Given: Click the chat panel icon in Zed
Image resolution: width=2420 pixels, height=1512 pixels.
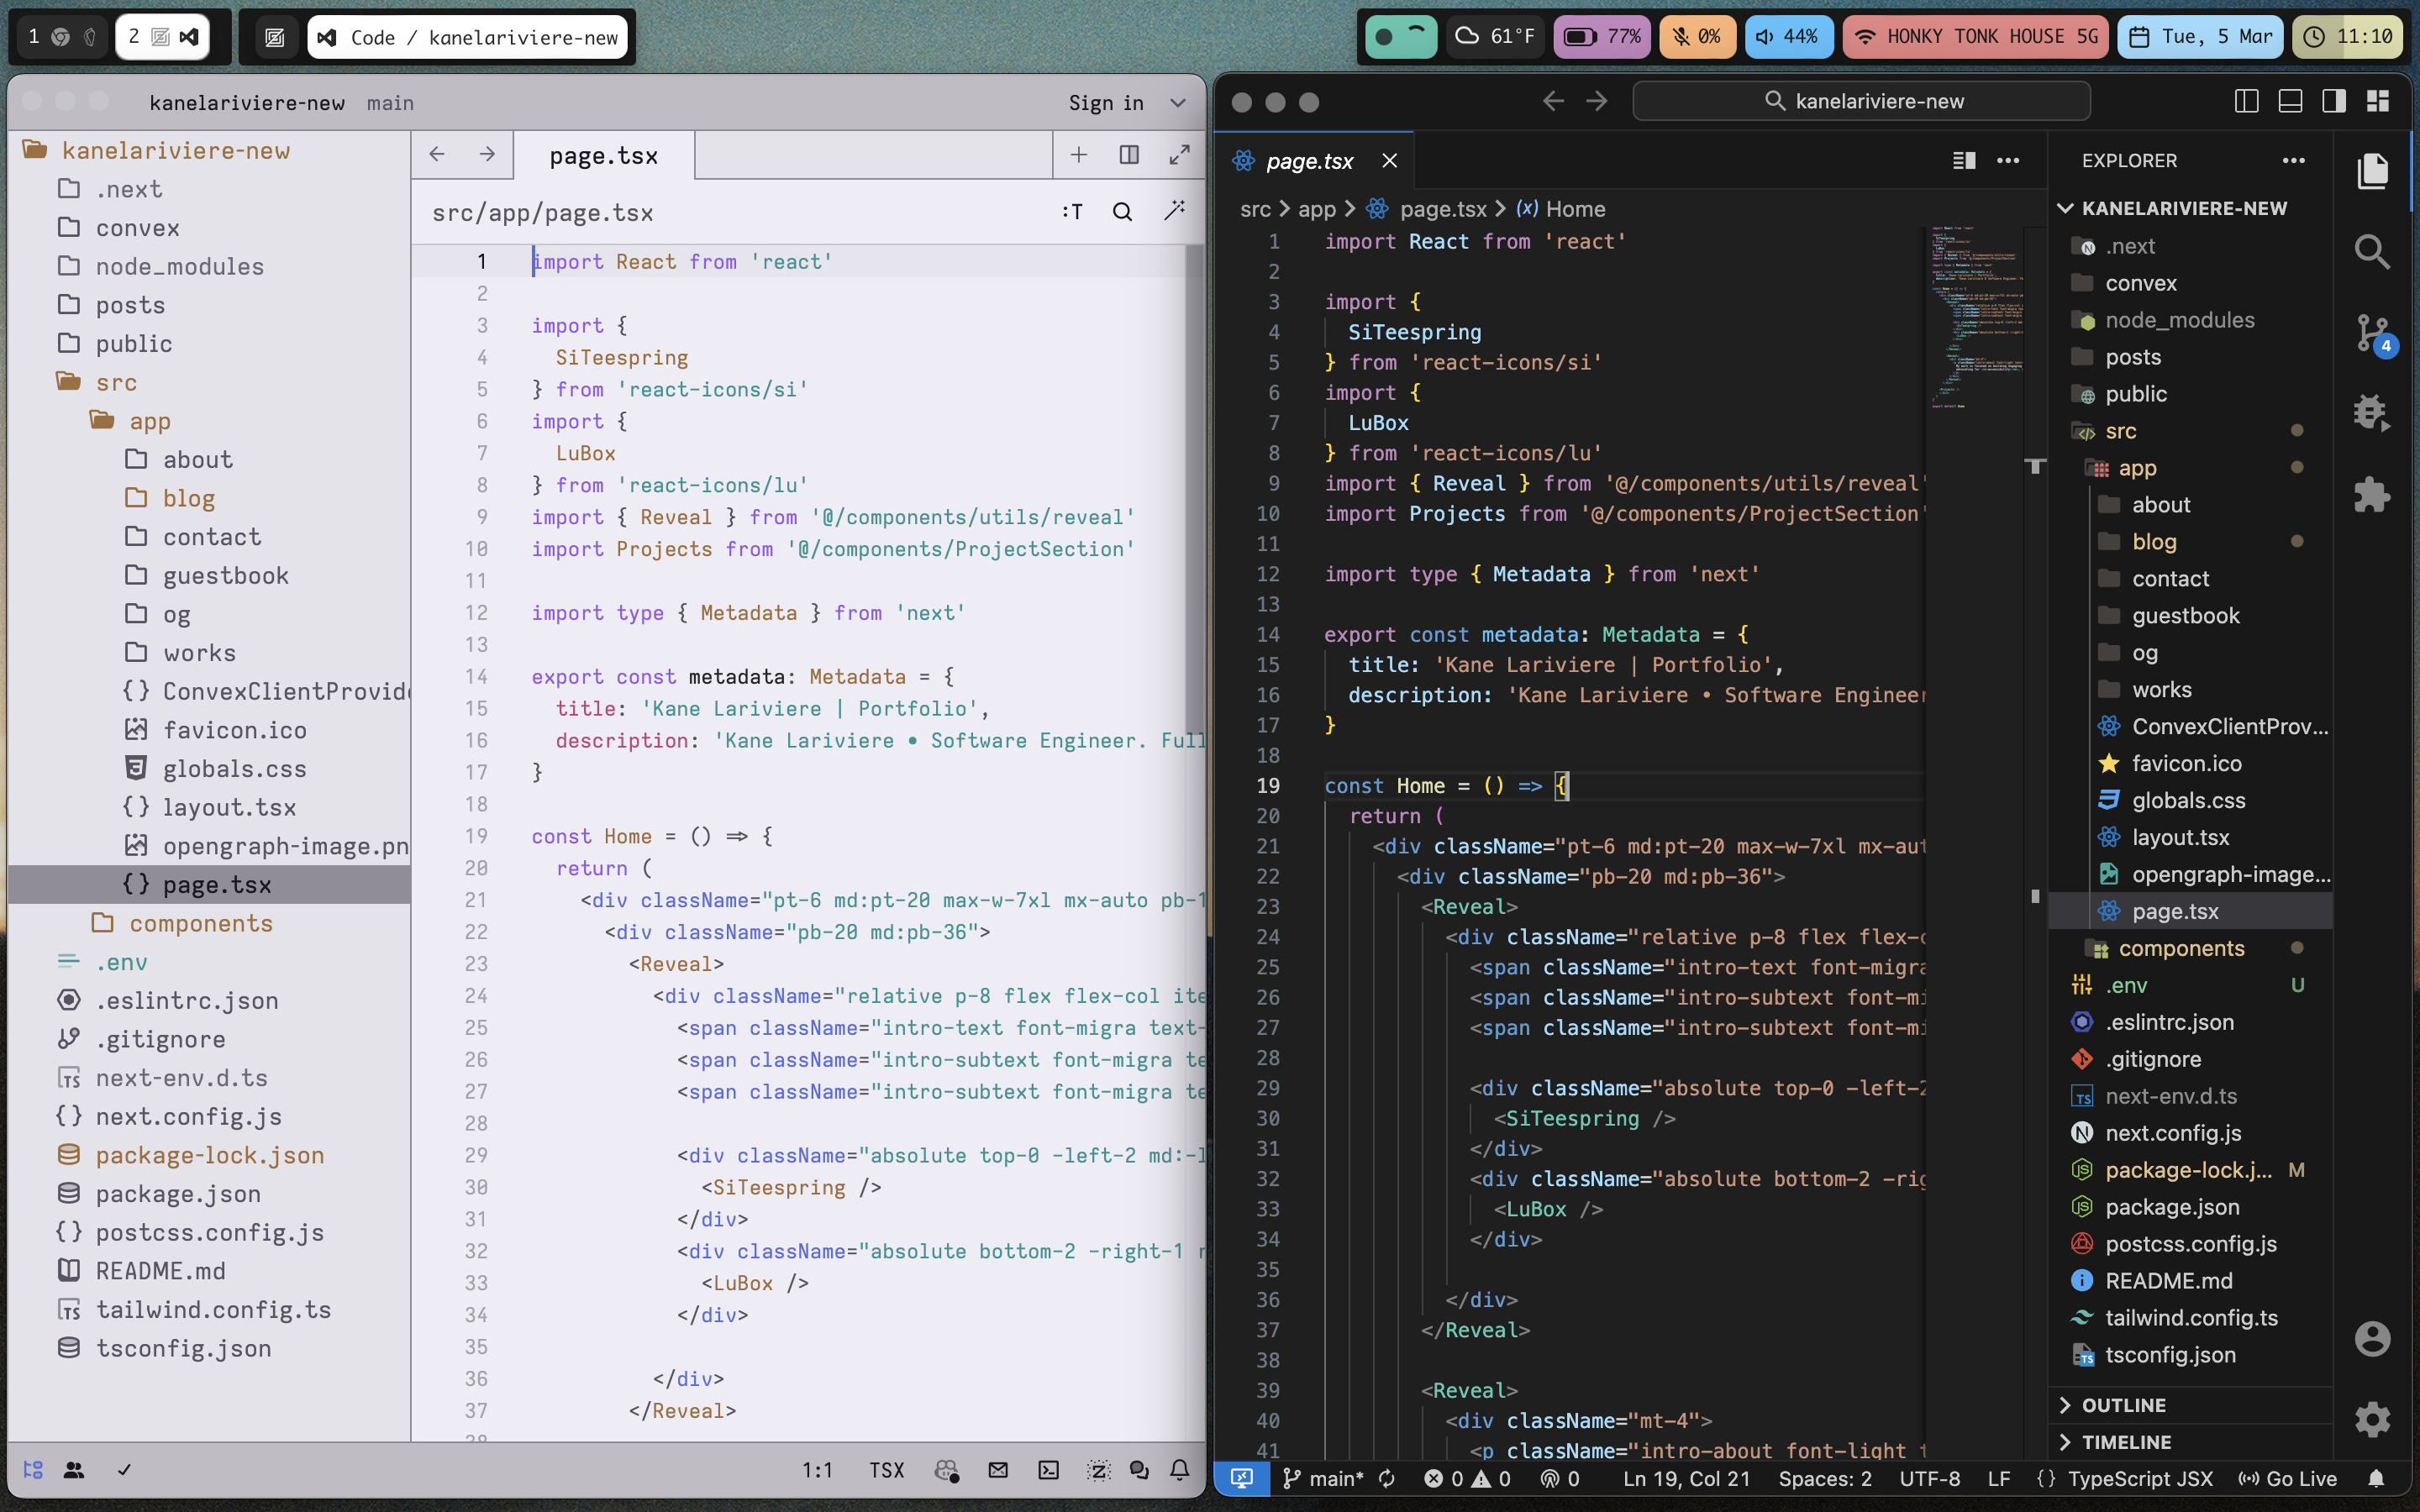Looking at the screenshot, I should (1139, 1469).
